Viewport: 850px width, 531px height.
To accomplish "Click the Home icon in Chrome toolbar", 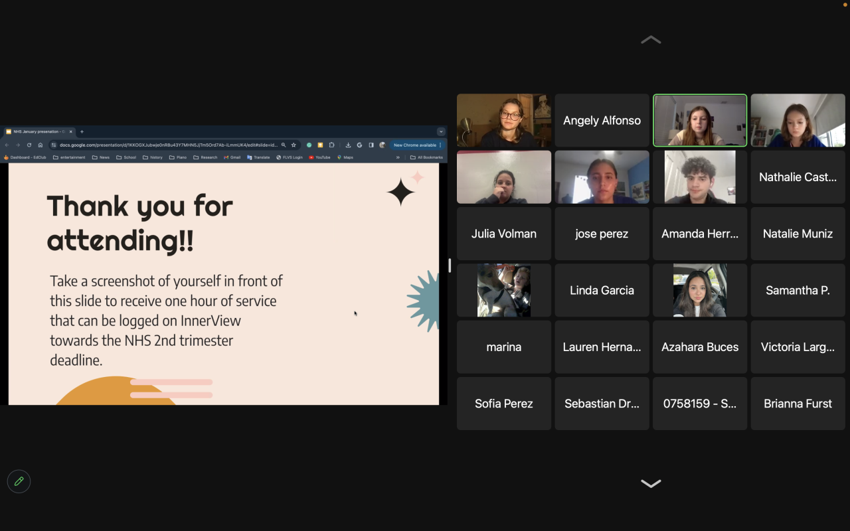I will [x=41, y=145].
